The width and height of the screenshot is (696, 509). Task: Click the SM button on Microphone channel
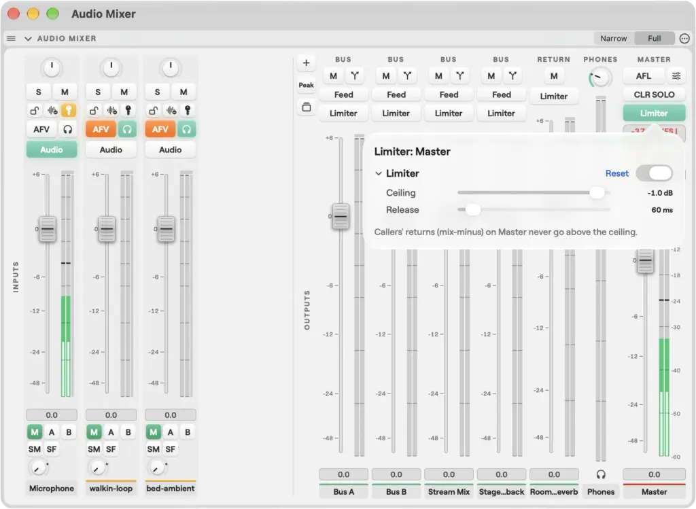[x=35, y=449]
